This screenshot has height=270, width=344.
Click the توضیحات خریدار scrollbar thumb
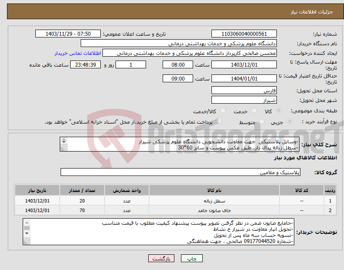(27, 228)
